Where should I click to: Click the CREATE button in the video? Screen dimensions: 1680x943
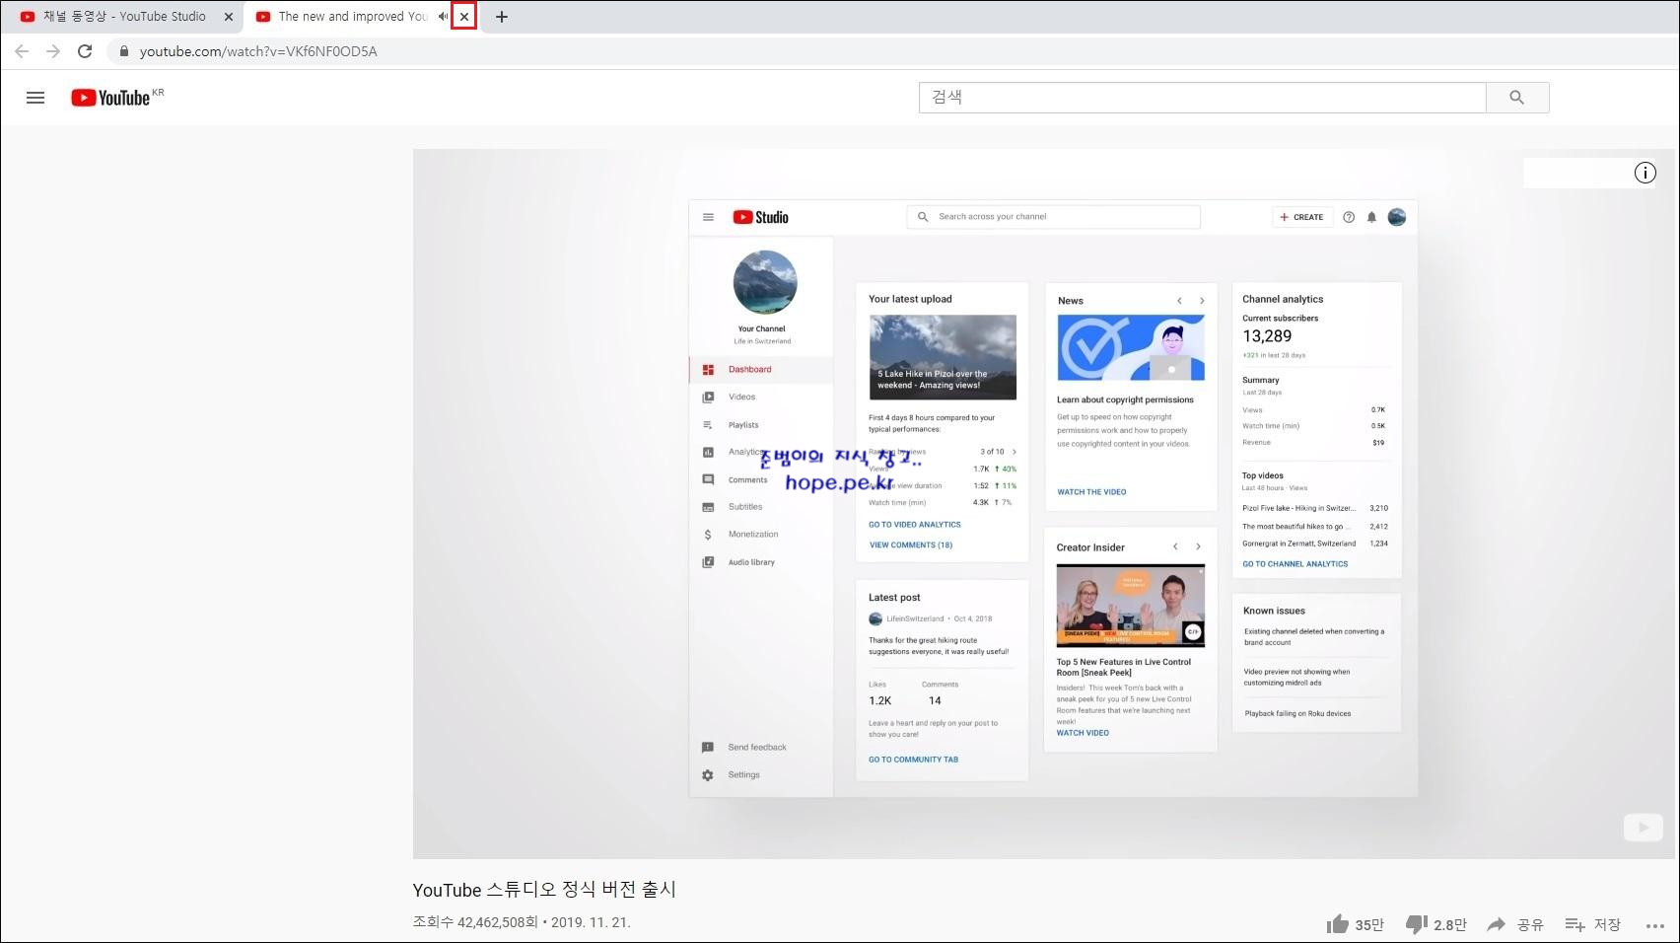pos(1301,217)
